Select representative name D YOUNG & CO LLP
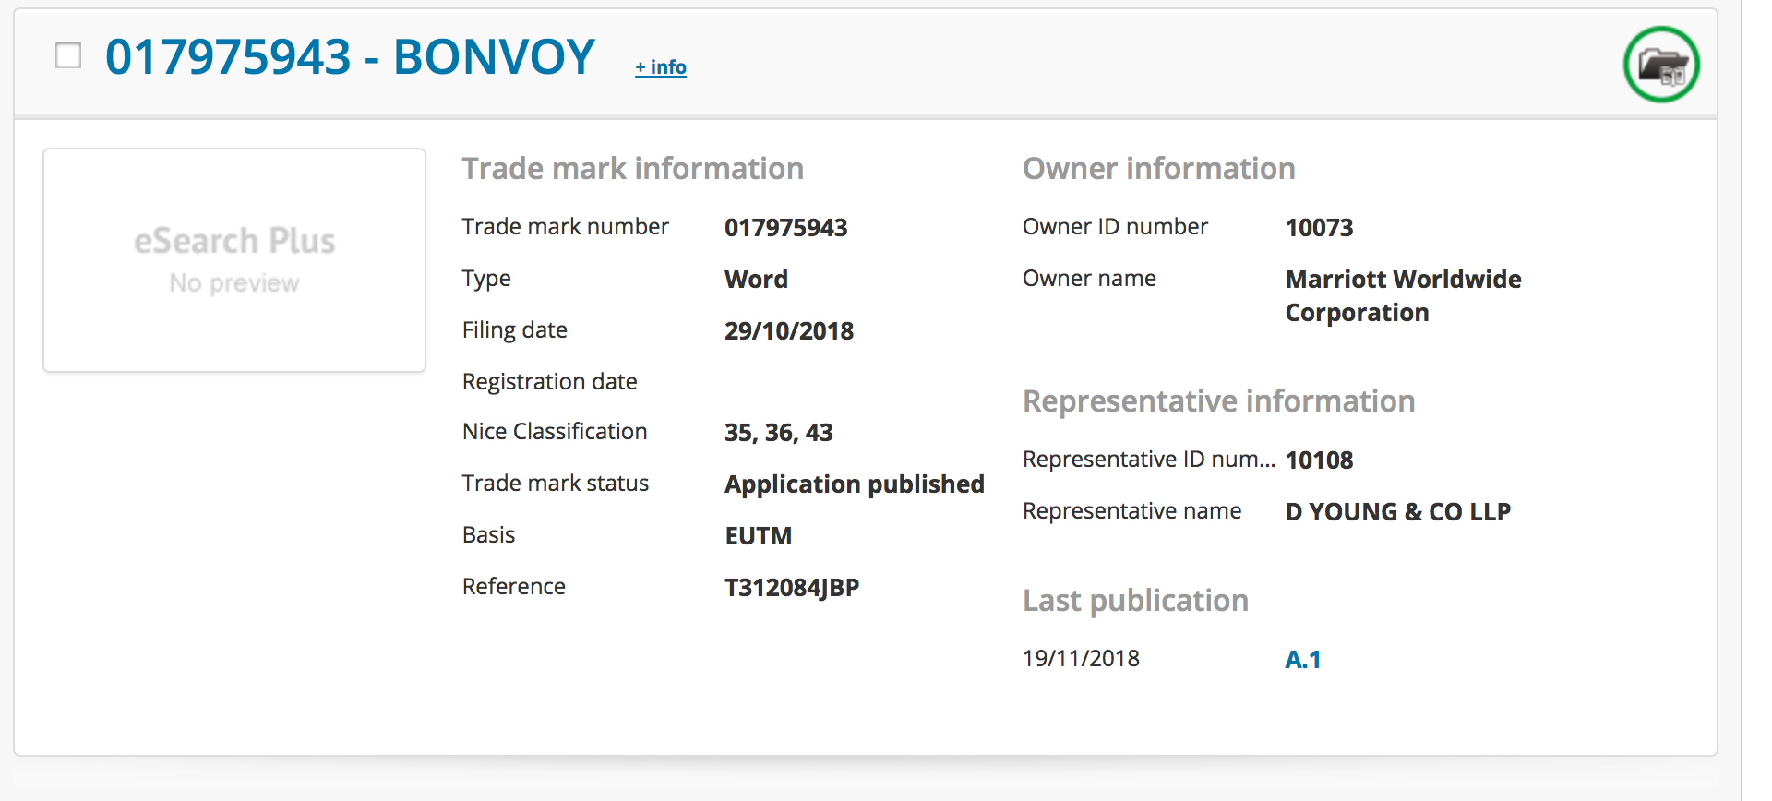Viewport: 1772px width, 801px height. click(x=1398, y=511)
